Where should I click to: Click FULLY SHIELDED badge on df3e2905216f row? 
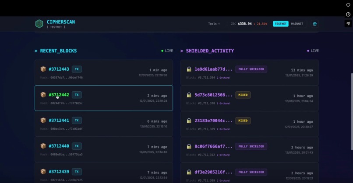click(251, 172)
